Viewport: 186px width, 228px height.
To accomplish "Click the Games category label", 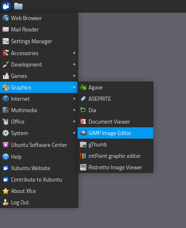I will (x=19, y=76).
